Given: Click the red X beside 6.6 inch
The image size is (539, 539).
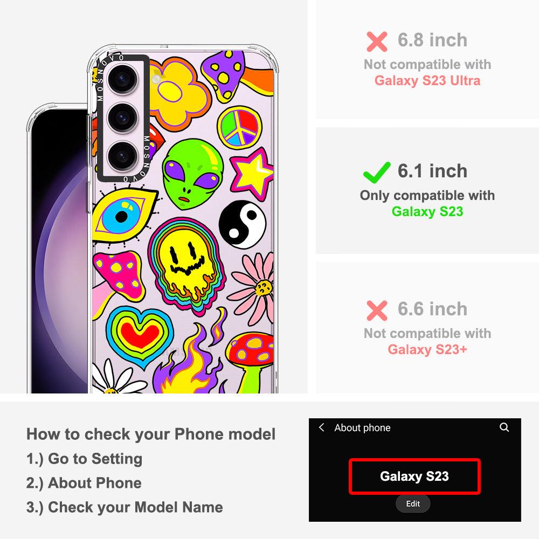Looking at the screenshot, I should point(377,310).
